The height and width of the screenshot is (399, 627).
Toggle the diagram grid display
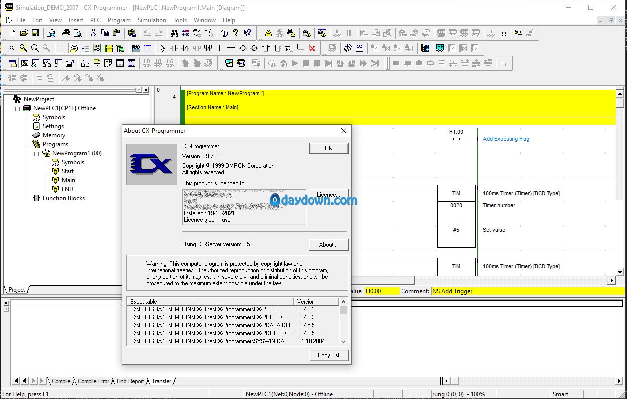tap(62, 48)
